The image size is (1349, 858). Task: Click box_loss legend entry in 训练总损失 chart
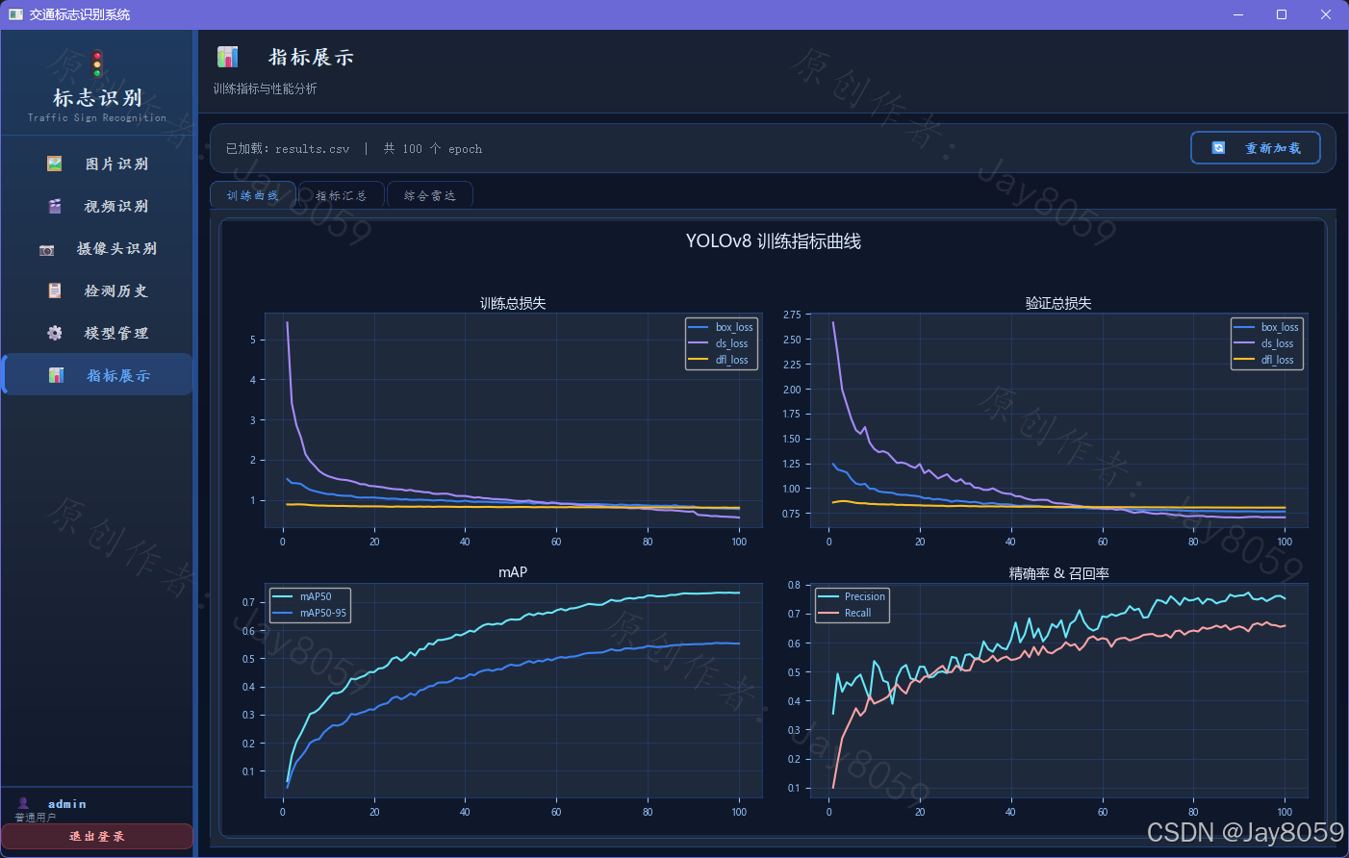tap(722, 327)
